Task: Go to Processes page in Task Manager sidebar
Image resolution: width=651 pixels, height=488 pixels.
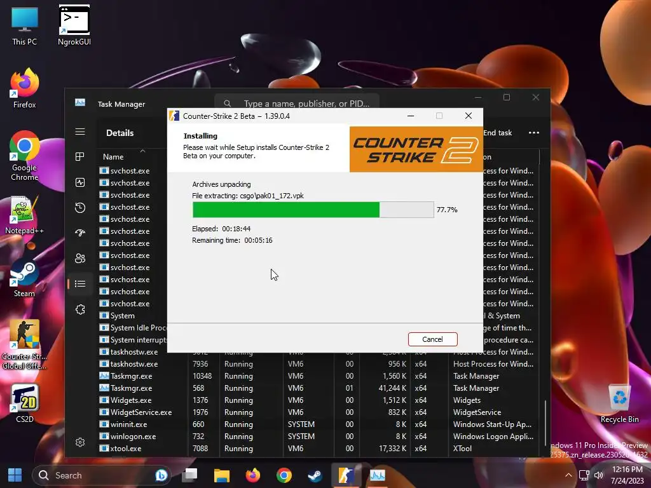Action: click(80, 156)
